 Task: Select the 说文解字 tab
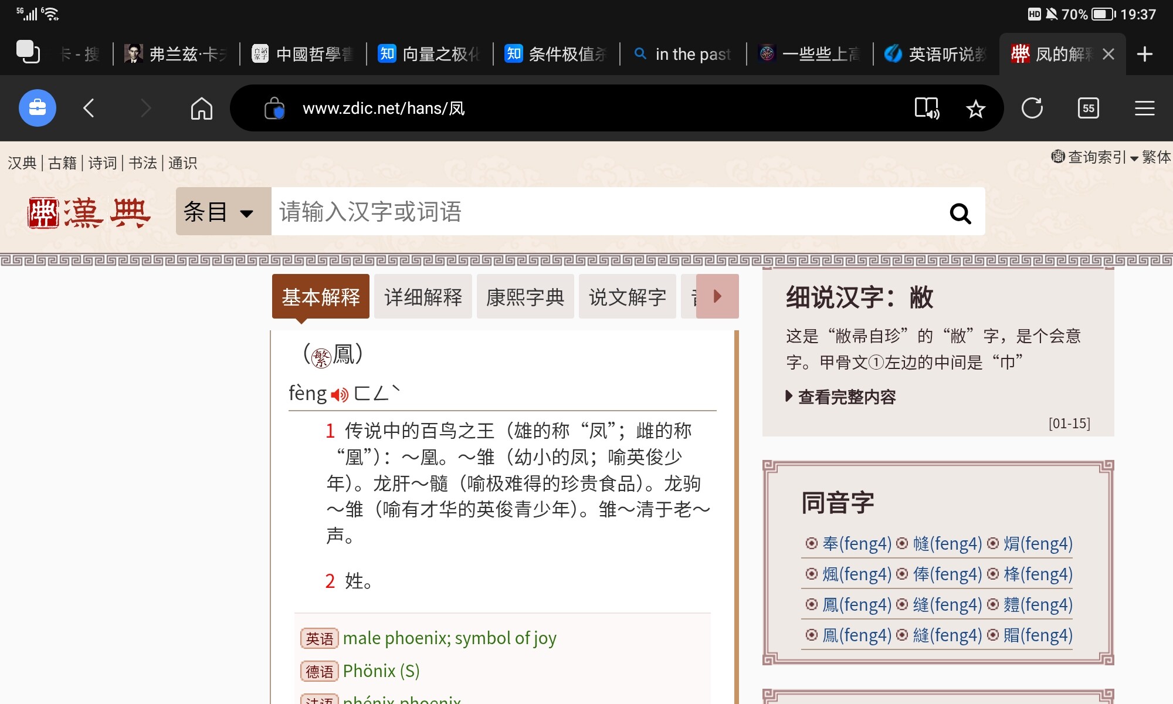pos(627,297)
